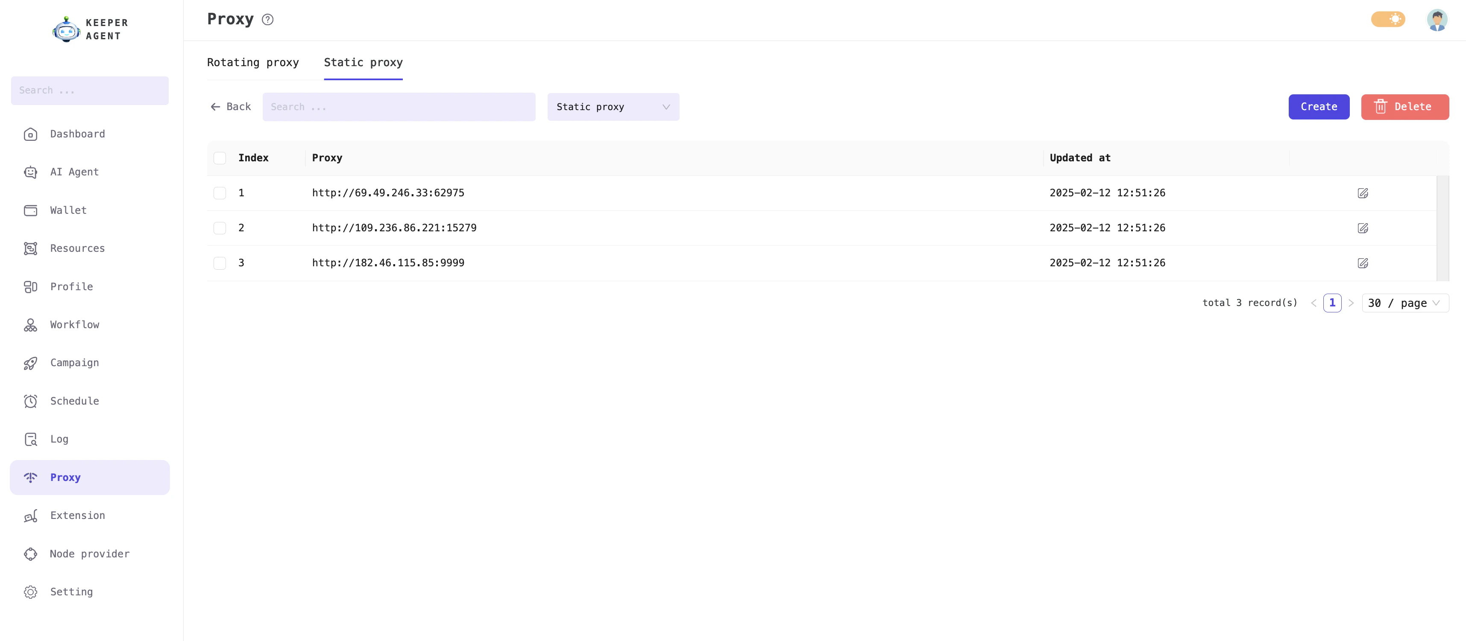The height and width of the screenshot is (641, 1466).
Task: Switch to the Rotating proxy tab
Action: (253, 63)
